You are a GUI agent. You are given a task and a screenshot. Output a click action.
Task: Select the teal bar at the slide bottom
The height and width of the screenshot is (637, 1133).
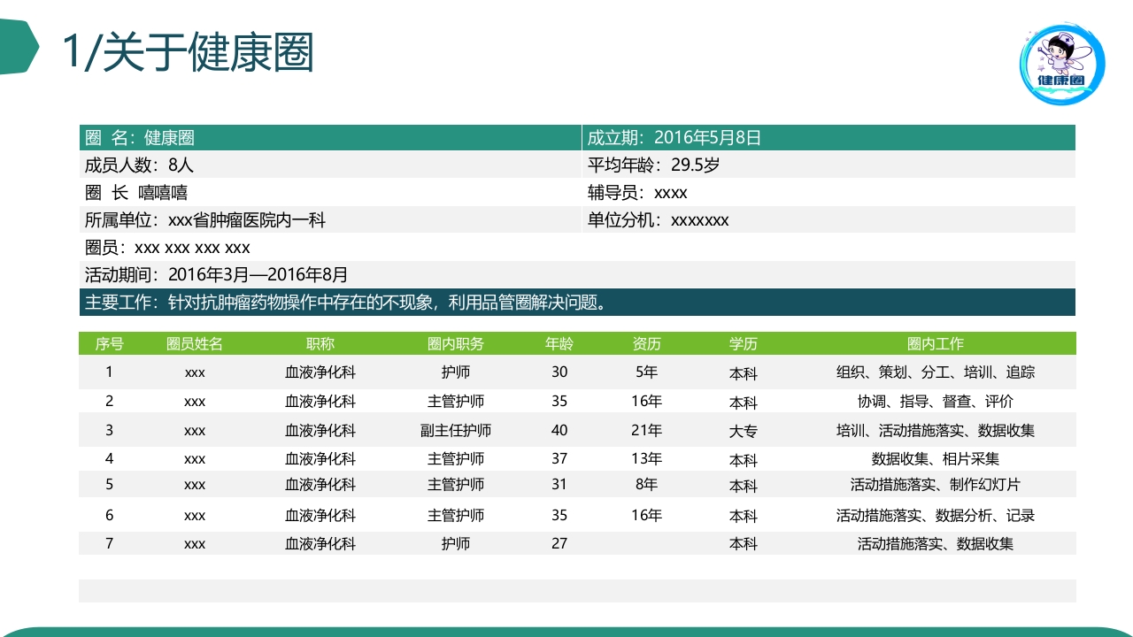pos(566,630)
